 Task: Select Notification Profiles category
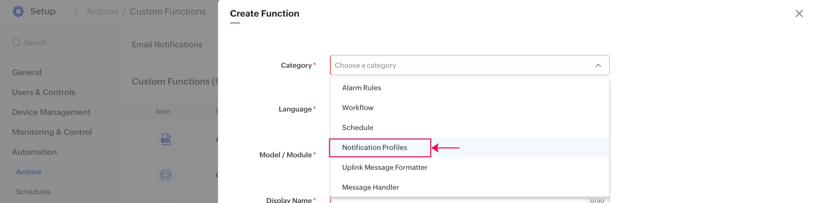coord(375,148)
